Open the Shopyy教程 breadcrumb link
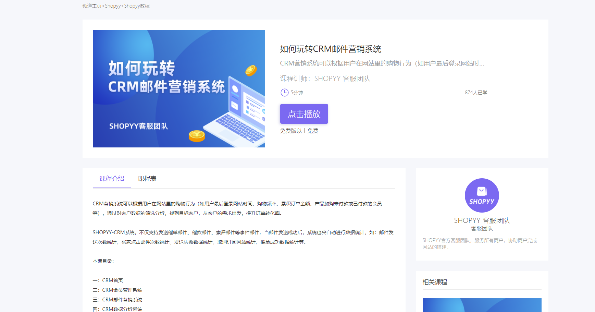This screenshot has width=595, height=312. point(137,6)
